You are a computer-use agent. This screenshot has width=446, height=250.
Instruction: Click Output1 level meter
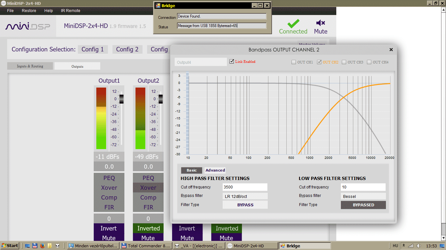pos(101,118)
